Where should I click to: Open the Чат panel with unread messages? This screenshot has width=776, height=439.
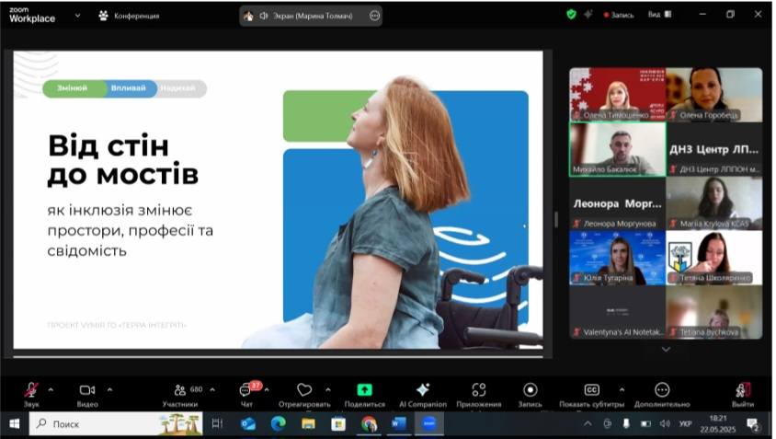[x=246, y=390]
